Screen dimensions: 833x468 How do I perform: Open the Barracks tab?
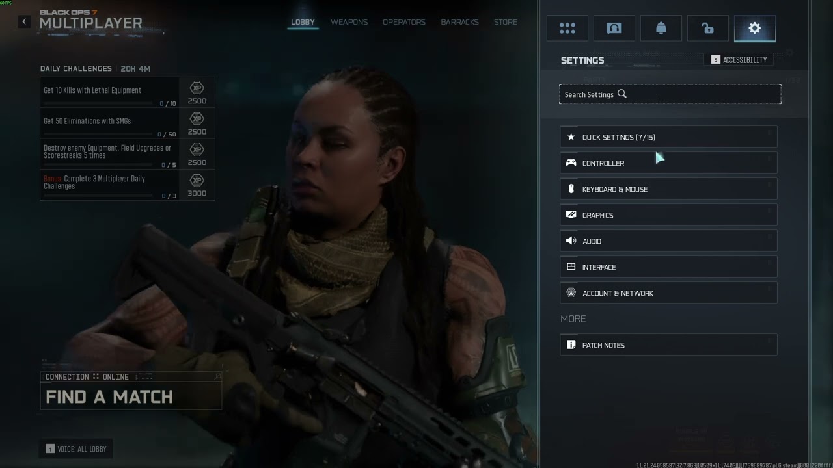click(459, 22)
